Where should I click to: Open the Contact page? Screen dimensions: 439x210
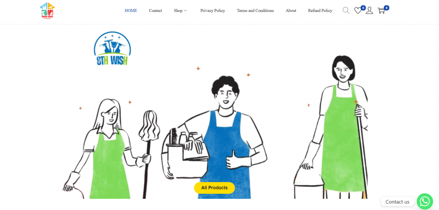pyautogui.click(x=155, y=11)
